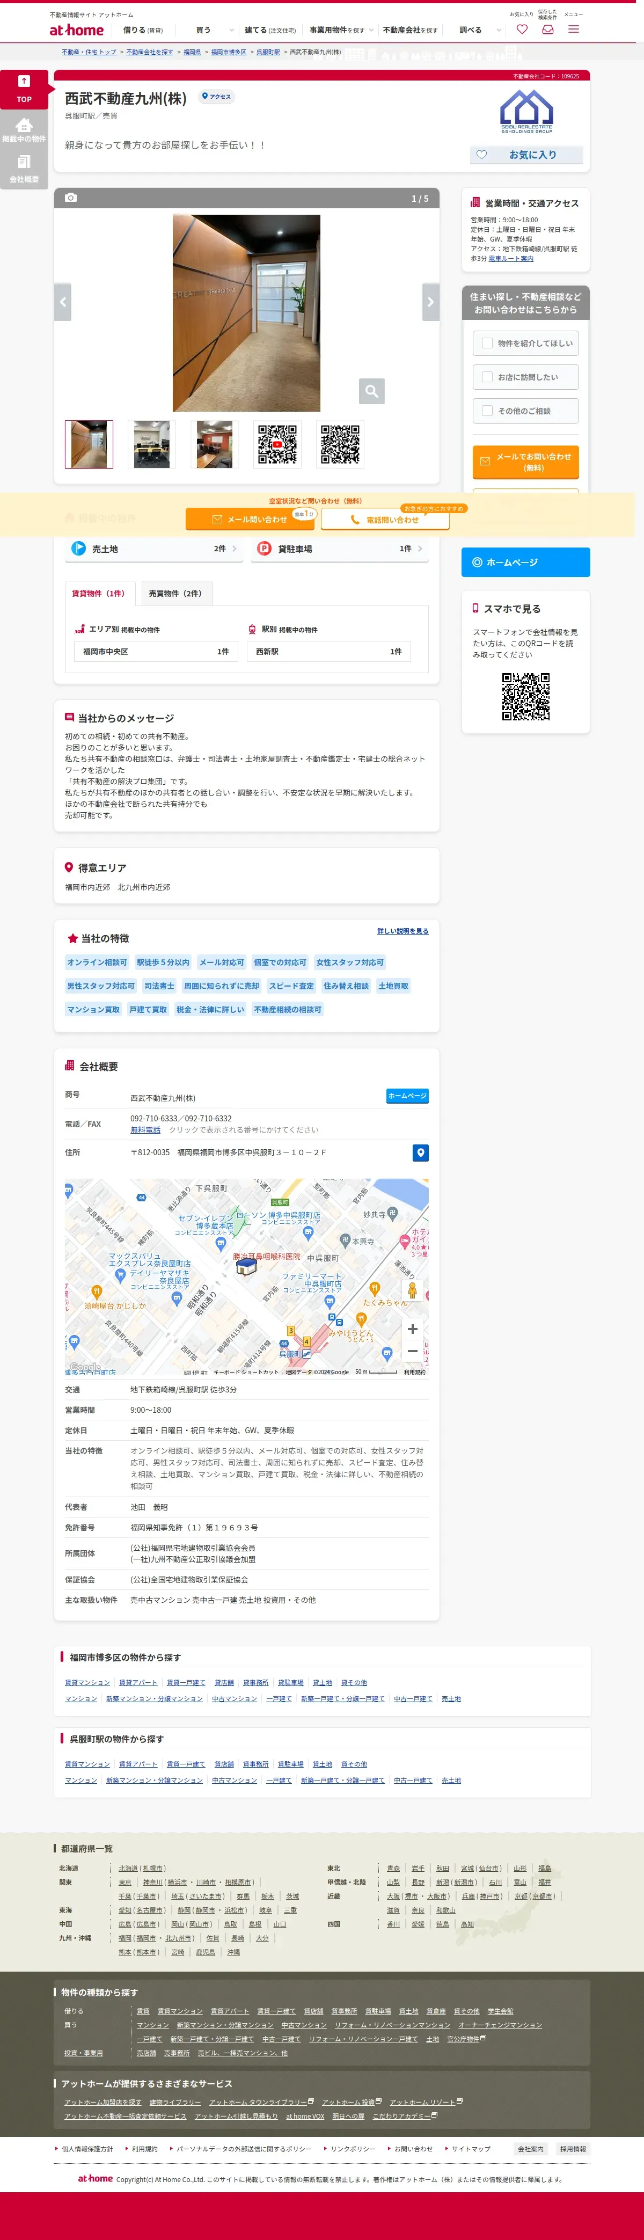
Task: Click 福岡市博多区 breadcrumb link
Action: 229,52
